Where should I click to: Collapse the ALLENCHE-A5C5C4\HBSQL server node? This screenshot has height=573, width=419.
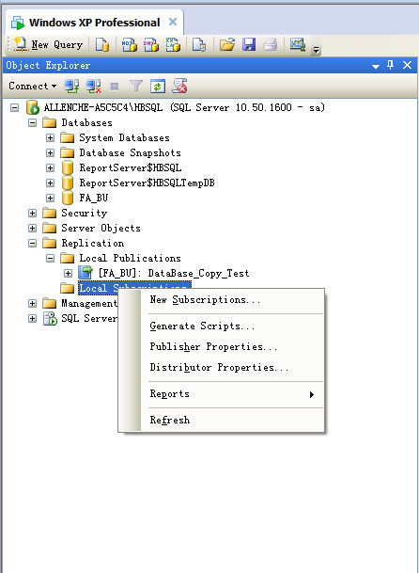(x=15, y=108)
